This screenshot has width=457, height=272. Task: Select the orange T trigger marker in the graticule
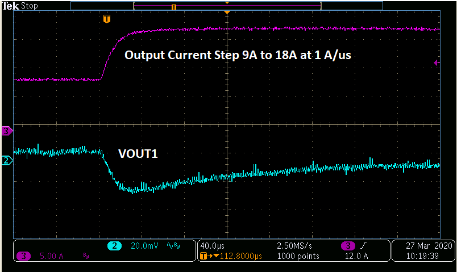(106, 19)
